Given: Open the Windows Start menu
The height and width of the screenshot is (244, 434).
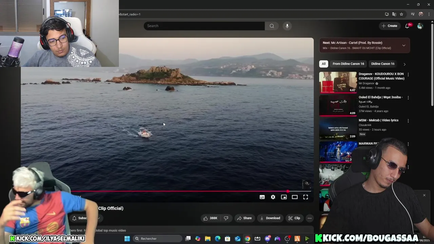Looking at the screenshot, I should point(127,239).
